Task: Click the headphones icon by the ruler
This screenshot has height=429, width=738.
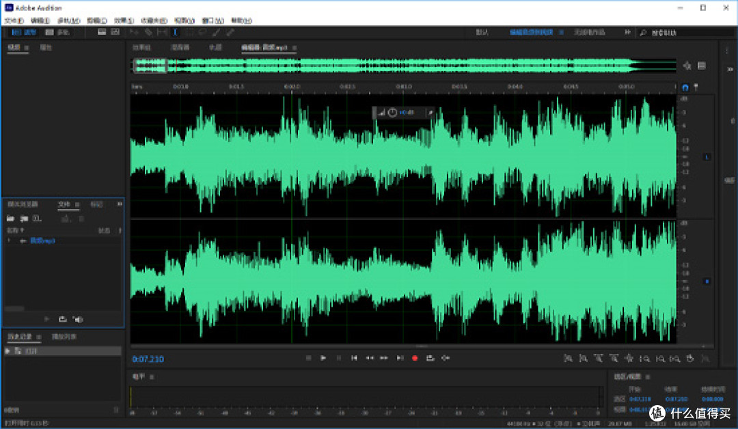Action: point(685,87)
